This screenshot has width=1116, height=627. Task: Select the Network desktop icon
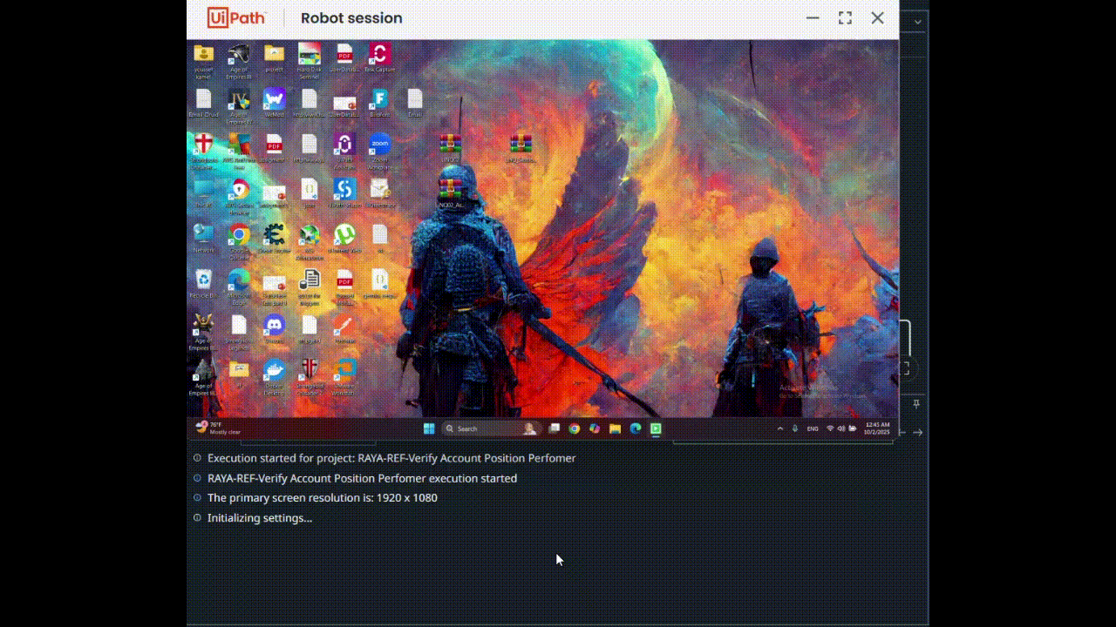coord(203,237)
